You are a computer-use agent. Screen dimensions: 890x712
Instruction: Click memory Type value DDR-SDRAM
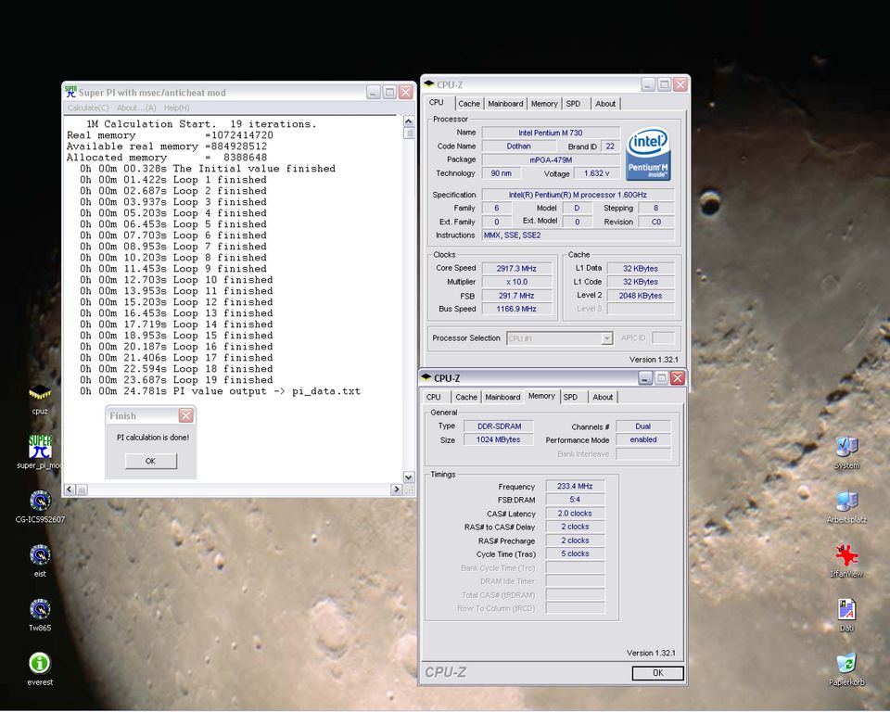[x=499, y=426]
